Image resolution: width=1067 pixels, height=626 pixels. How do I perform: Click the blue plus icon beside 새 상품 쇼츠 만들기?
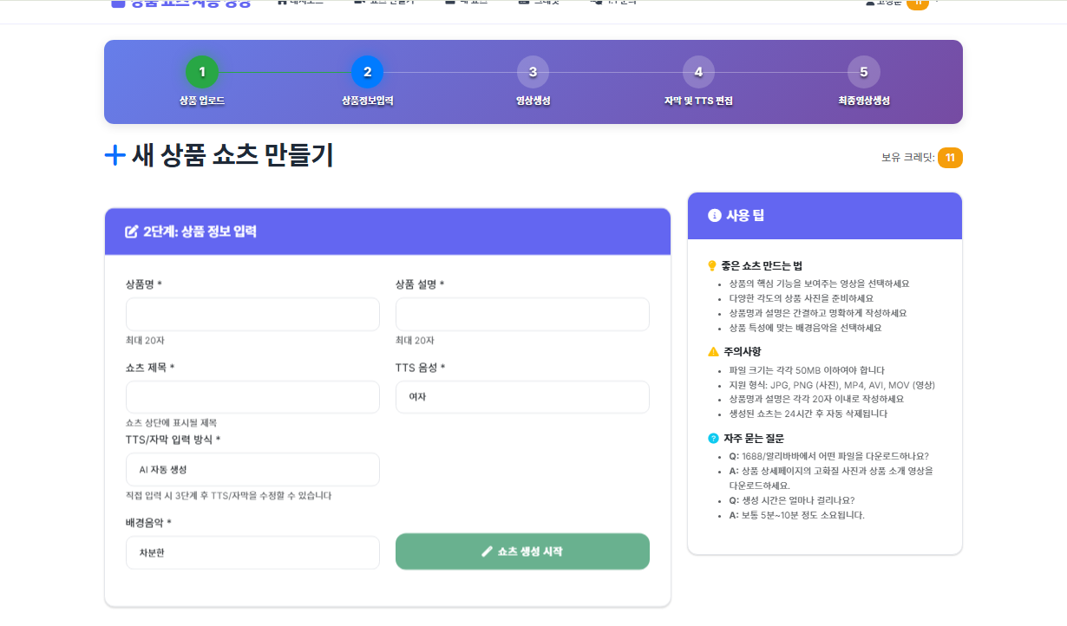tap(115, 155)
